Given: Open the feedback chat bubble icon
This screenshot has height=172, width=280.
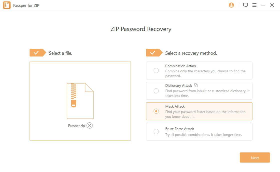Looking at the screenshot, I should tap(245, 5).
